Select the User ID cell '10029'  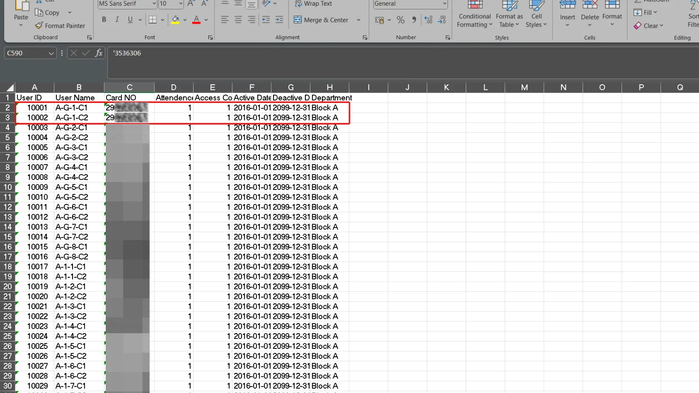[35, 386]
